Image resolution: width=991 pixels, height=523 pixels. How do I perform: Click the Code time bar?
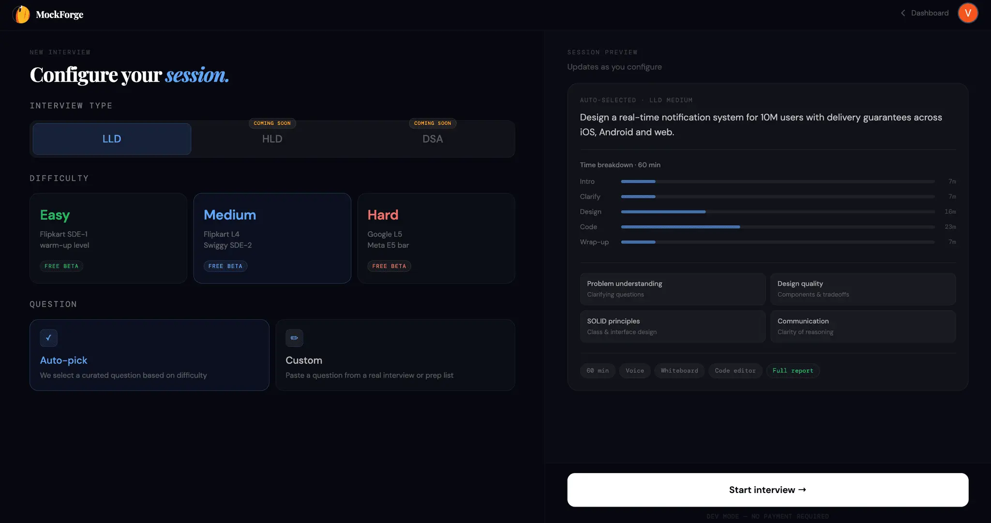click(x=778, y=226)
